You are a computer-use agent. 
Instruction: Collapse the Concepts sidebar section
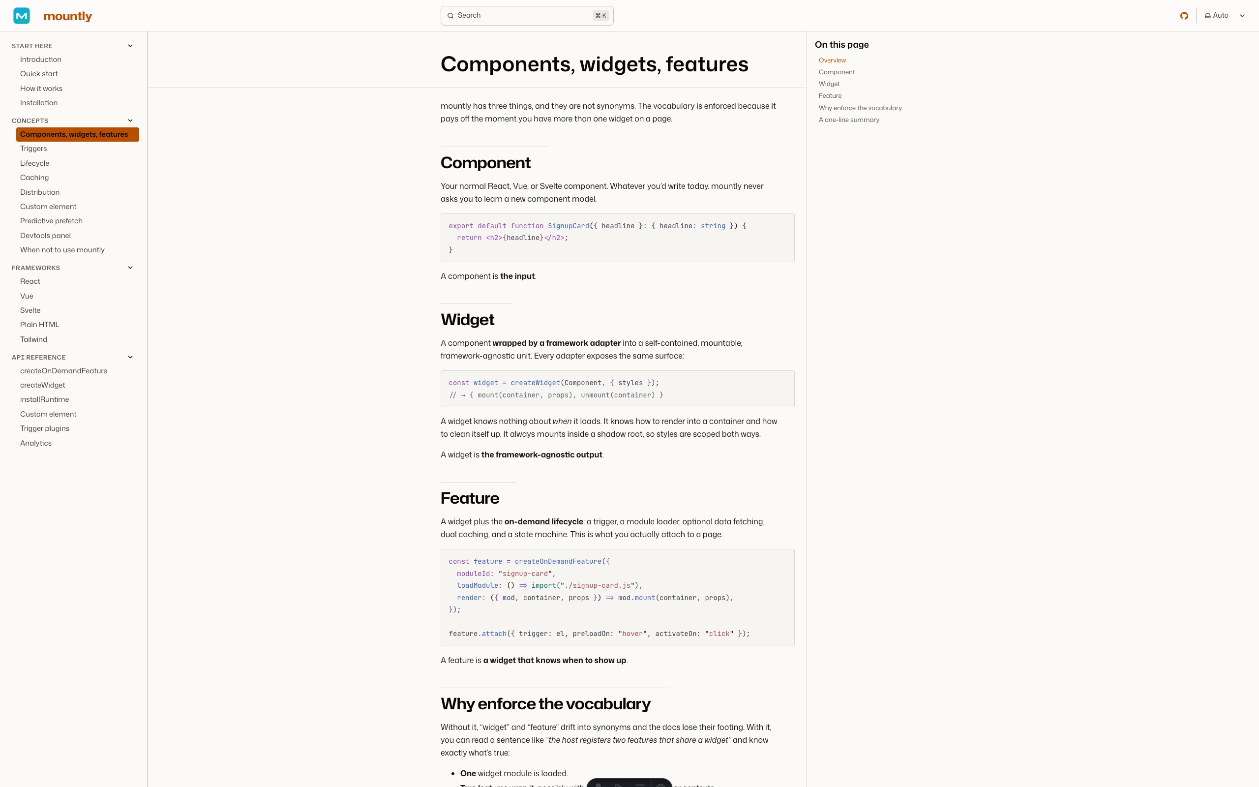coord(130,121)
